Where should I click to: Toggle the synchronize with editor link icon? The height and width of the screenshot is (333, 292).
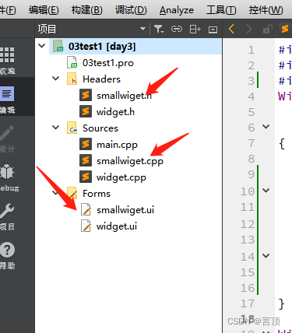click(x=177, y=29)
